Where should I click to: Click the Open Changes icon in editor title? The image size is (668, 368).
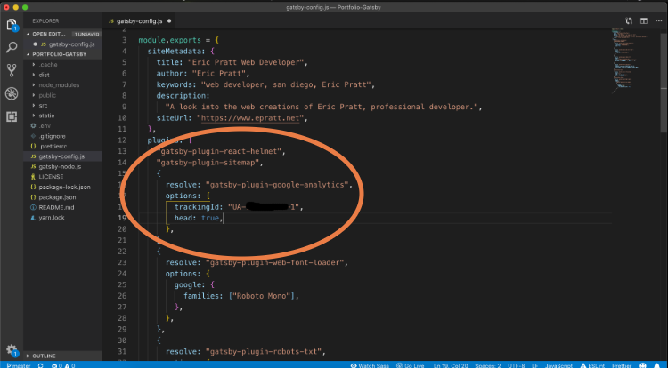(x=629, y=20)
